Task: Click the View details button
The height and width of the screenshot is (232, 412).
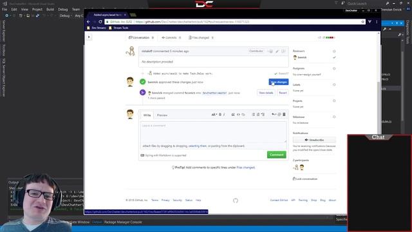Action: (266, 93)
